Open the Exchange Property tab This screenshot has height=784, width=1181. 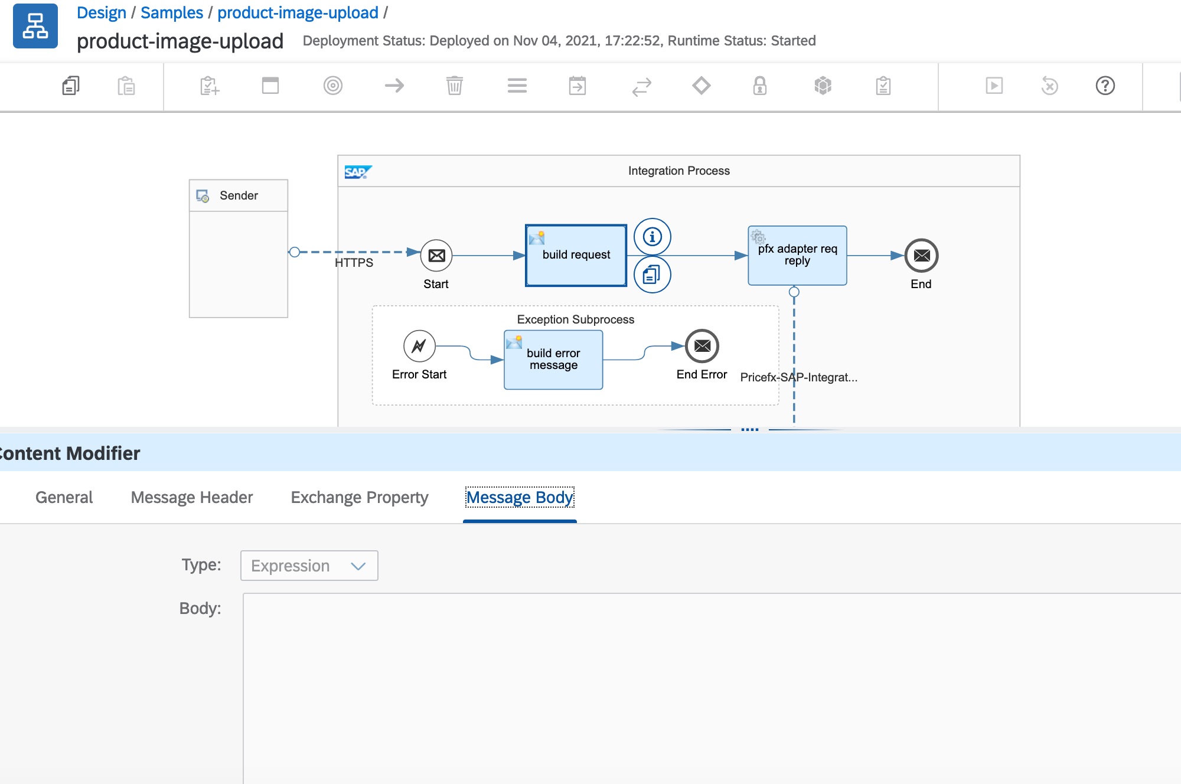coord(359,498)
